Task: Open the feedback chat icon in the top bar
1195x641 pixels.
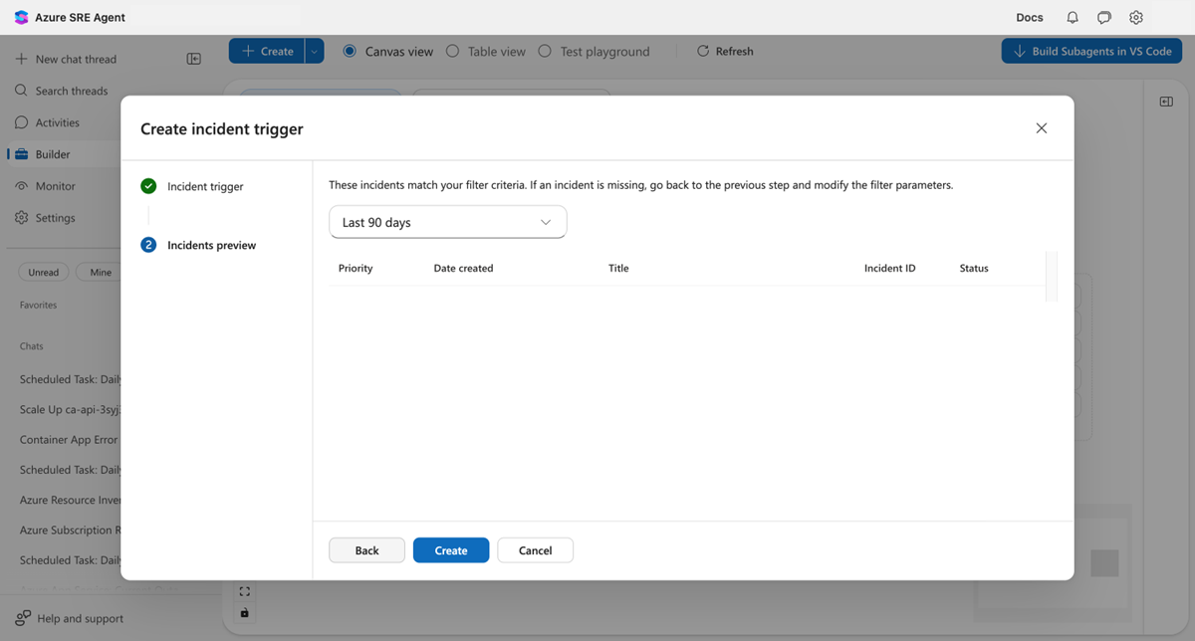Action: coord(1103,17)
